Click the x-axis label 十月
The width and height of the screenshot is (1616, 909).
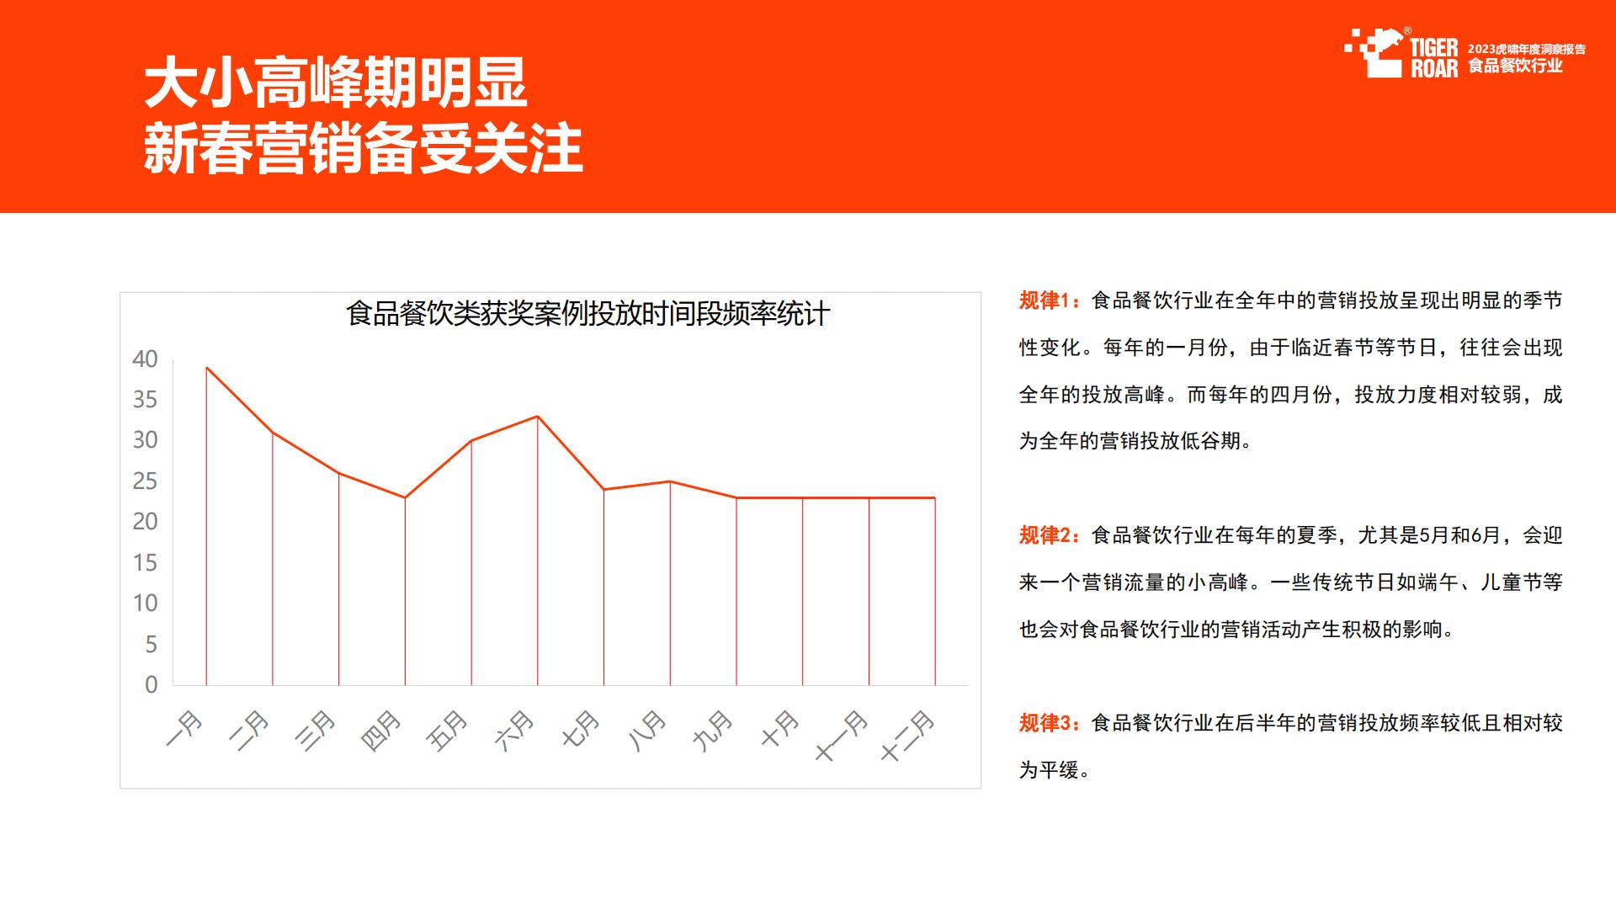(780, 729)
